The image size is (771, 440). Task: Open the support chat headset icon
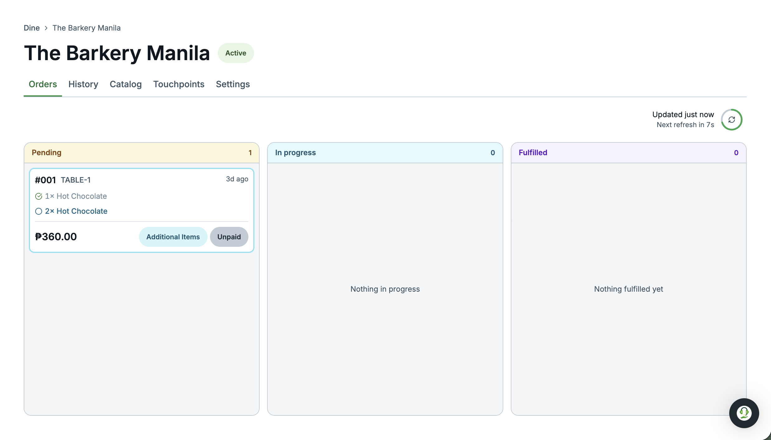(x=744, y=413)
